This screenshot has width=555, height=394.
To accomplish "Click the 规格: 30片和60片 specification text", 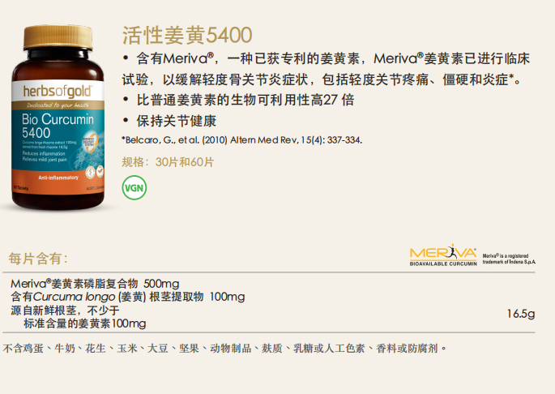I will pos(168,162).
